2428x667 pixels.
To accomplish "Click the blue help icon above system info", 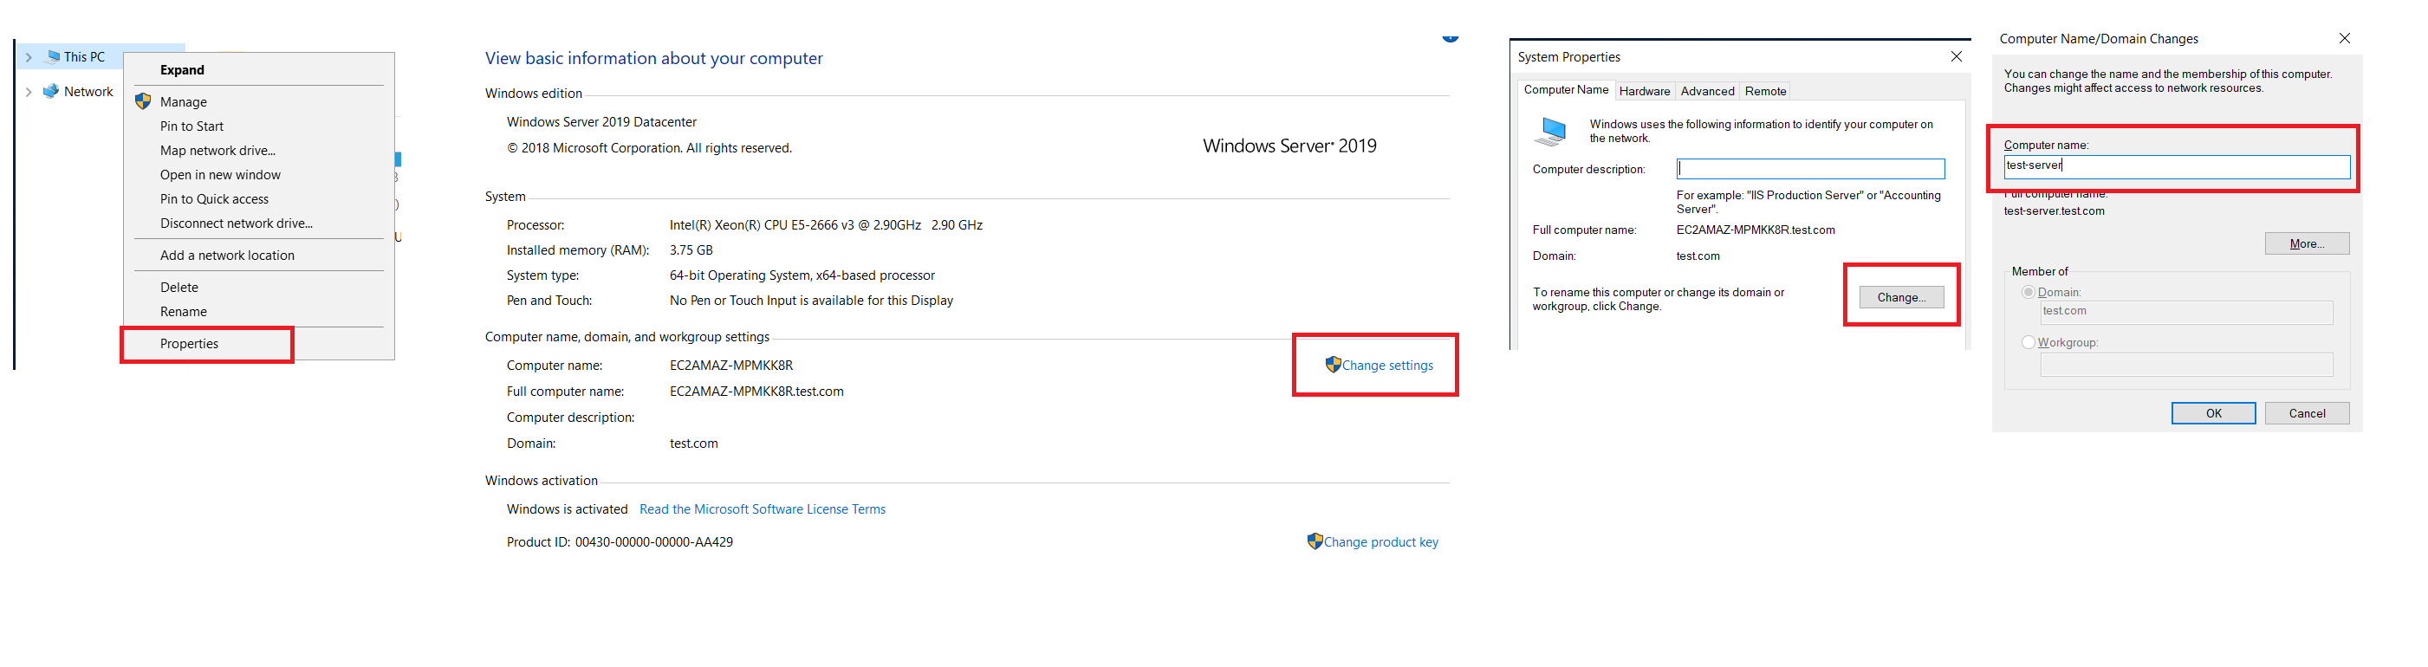I will [1451, 39].
